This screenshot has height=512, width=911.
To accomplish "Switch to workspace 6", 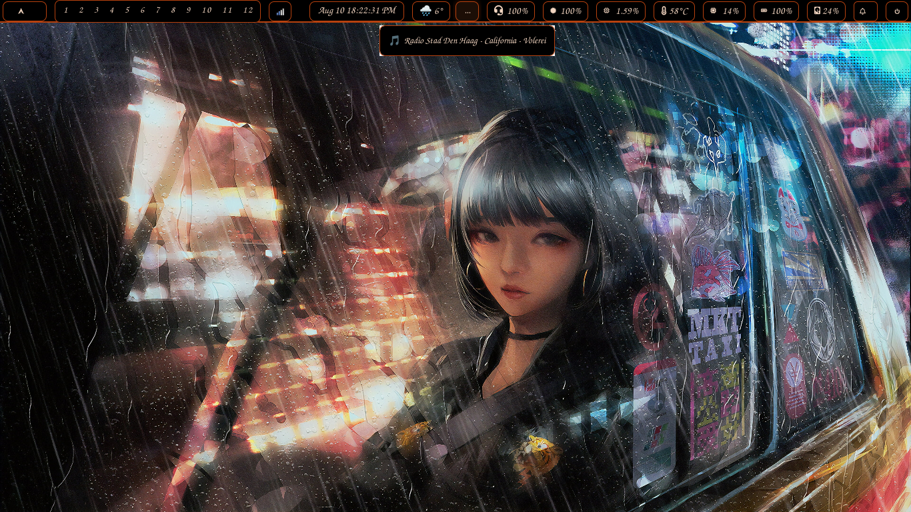I will pos(143,11).
